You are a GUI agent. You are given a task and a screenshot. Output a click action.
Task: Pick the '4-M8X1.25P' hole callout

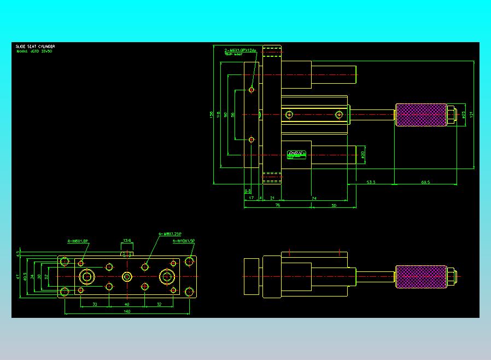[x=169, y=234]
